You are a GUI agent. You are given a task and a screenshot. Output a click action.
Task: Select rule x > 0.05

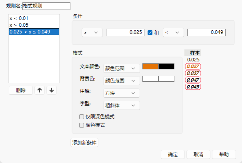(x=34, y=25)
